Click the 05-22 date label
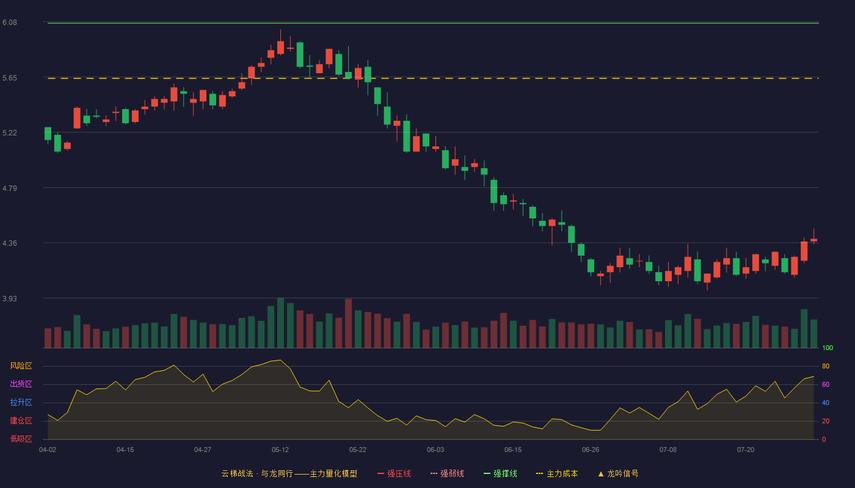The width and height of the screenshot is (855, 488). pos(358,450)
